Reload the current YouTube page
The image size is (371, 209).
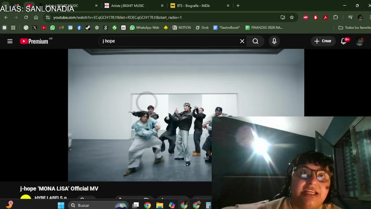tap(26, 17)
